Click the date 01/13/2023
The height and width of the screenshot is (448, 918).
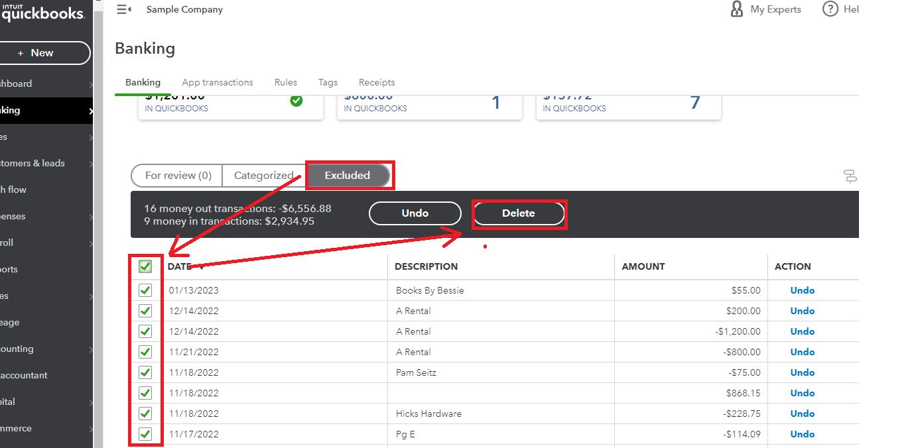click(x=194, y=290)
